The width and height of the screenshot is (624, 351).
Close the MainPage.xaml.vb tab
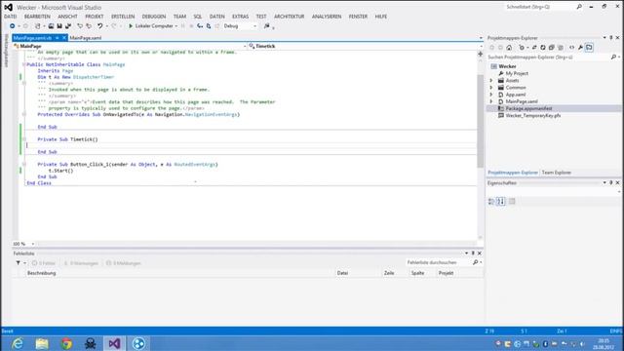pyautogui.click(x=64, y=38)
